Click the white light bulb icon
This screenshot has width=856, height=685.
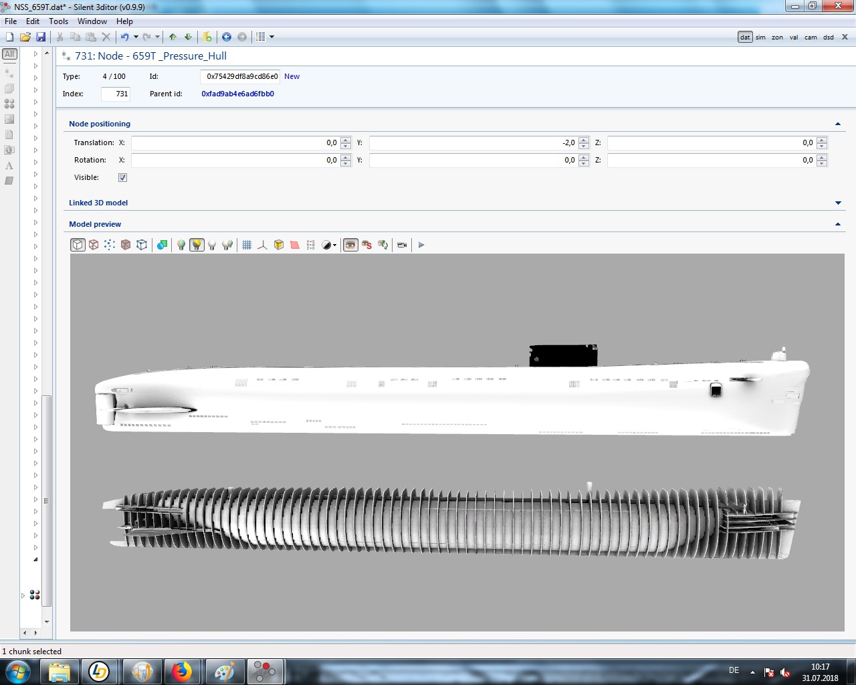pos(212,245)
